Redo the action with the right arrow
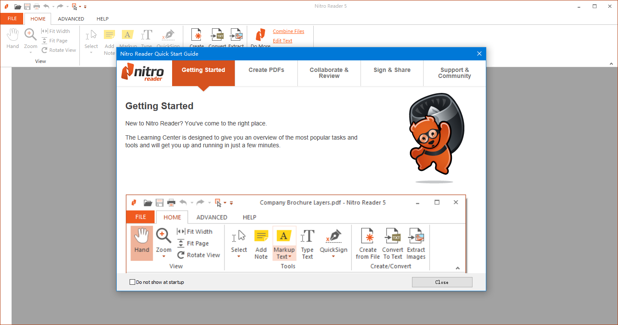The width and height of the screenshot is (618, 325). [60, 6]
